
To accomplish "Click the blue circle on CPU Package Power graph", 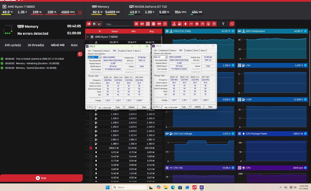I will tap(305, 134).
